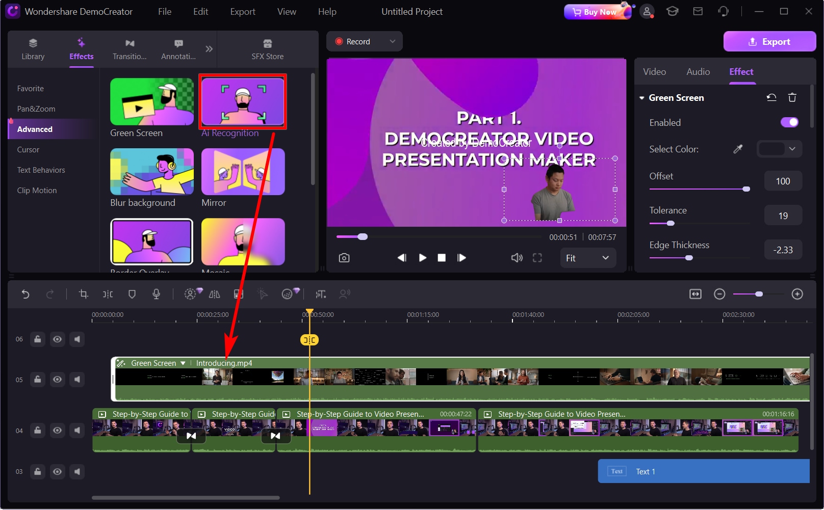
Task: Stop the preview playback
Action: tap(442, 258)
